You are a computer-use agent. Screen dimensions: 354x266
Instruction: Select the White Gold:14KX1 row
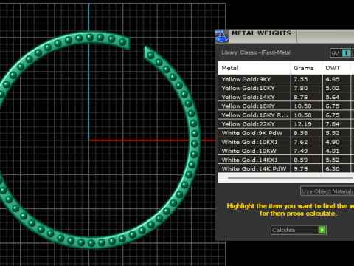pos(286,160)
